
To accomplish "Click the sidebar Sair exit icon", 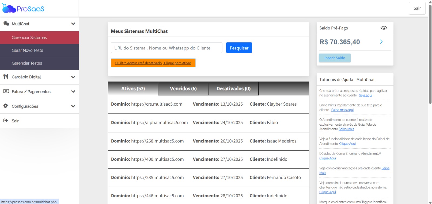I will tap(6, 121).
